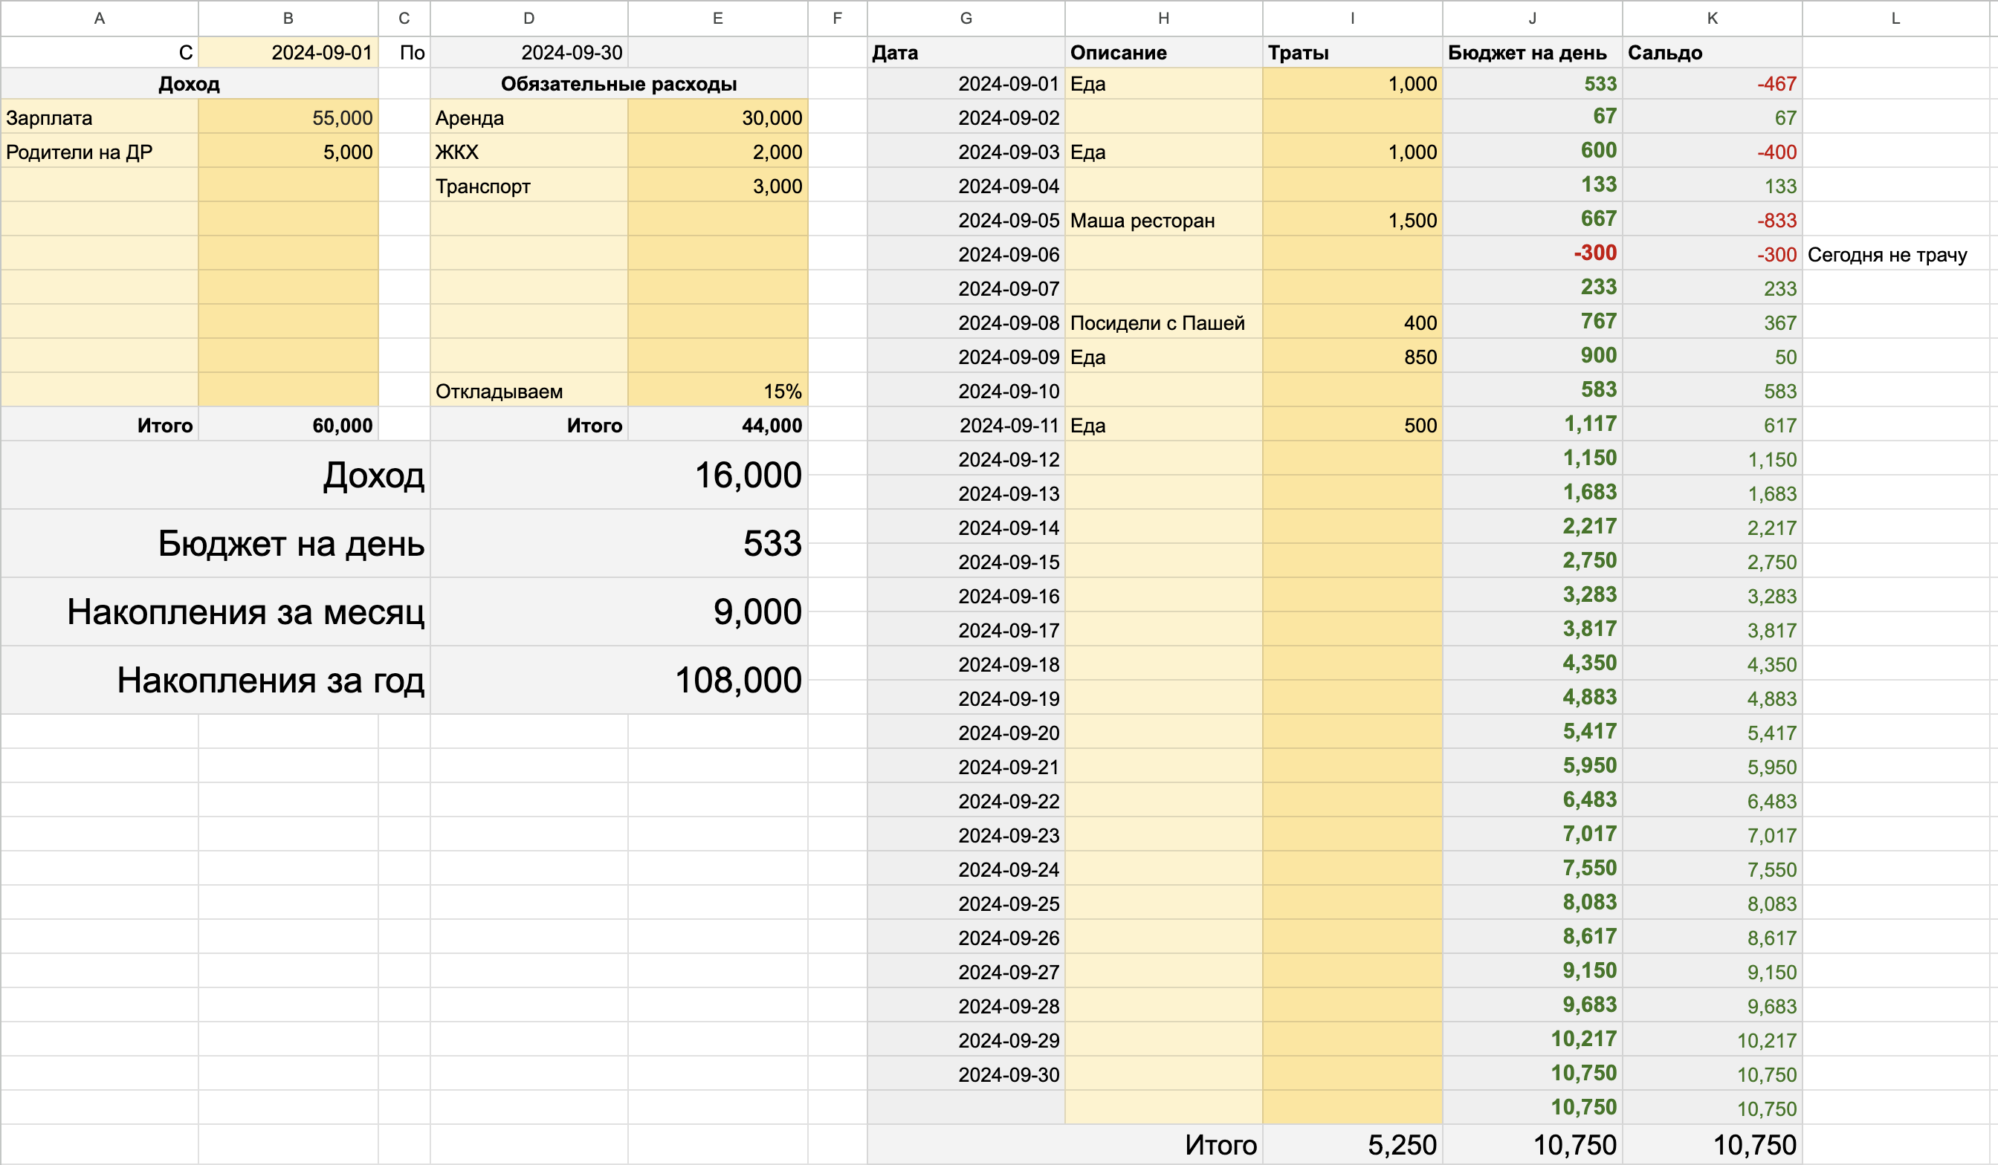The width and height of the screenshot is (1998, 1165).
Task: Select the 3,000 transport amount cell
Action: click(x=717, y=186)
